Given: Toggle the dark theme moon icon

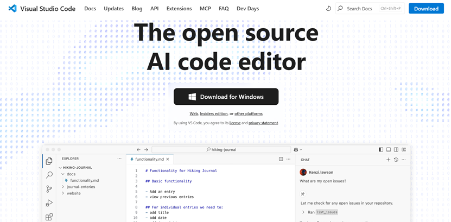Looking at the screenshot, I should point(328,9).
